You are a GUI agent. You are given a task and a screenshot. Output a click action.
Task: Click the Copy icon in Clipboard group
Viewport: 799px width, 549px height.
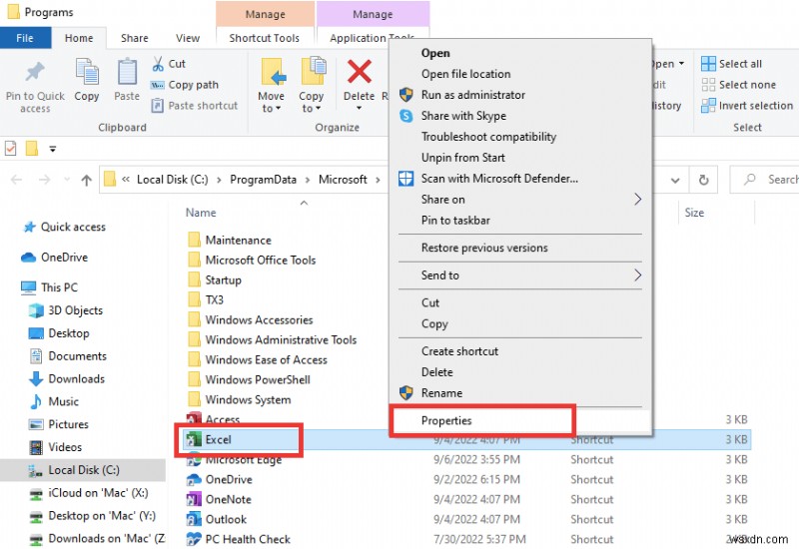87,71
